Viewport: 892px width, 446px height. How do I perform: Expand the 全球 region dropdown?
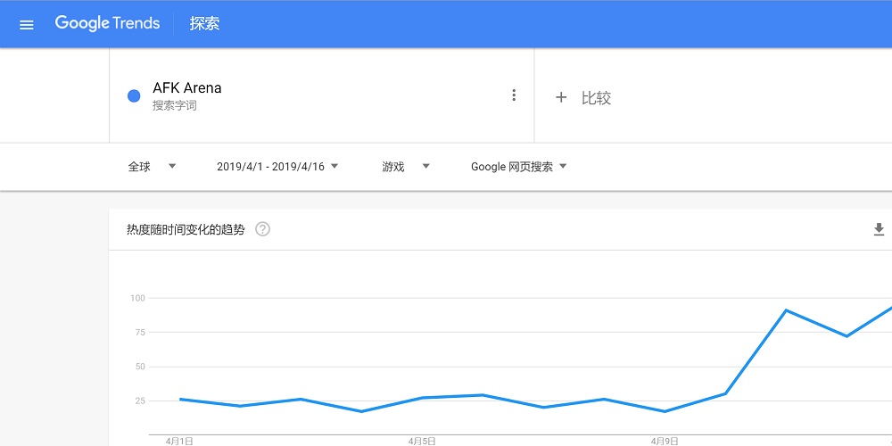[x=152, y=167]
